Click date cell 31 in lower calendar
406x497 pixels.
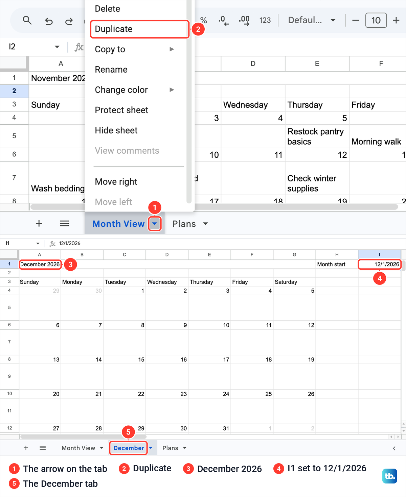point(209,428)
